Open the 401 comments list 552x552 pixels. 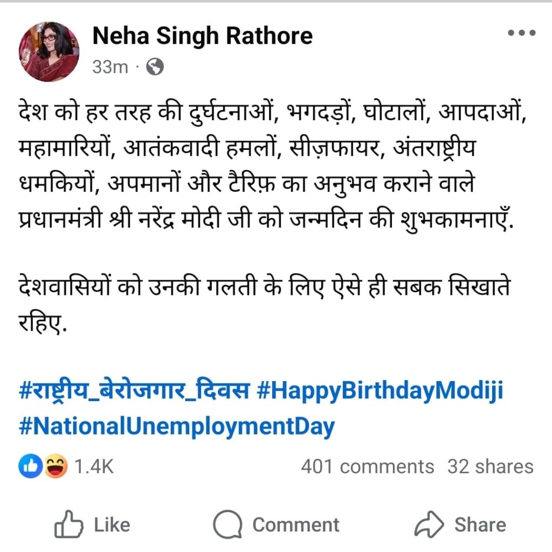(368, 467)
